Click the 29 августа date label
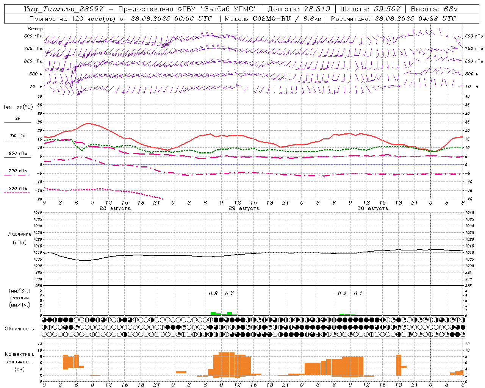The height and width of the screenshot is (388, 485). pyautogui.click(x=244, y=208)
